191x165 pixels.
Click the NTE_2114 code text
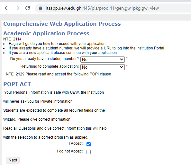[12, 39]
